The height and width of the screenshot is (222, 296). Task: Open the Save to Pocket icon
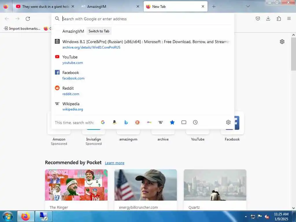click(x=258, y=18)
